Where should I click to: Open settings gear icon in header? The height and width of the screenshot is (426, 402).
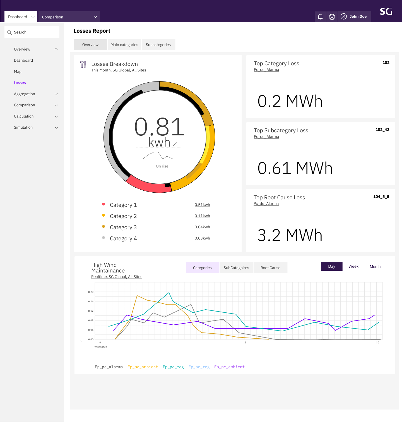pyautogui.click(x=332, y=17)
